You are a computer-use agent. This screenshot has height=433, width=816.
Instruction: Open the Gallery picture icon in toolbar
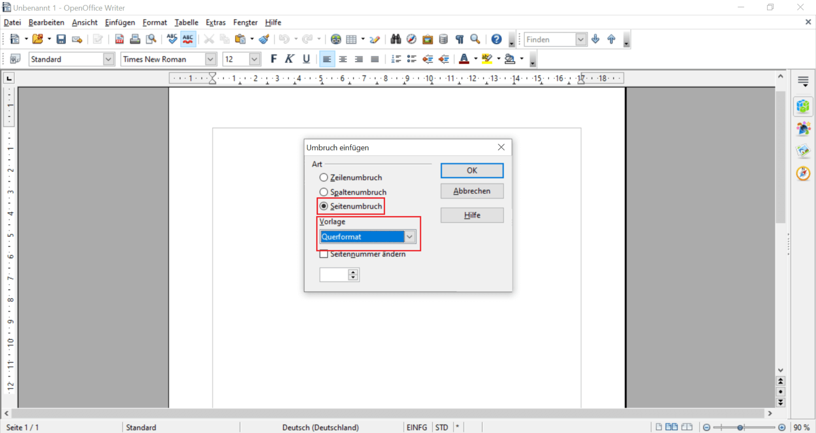tap(428, 39)
